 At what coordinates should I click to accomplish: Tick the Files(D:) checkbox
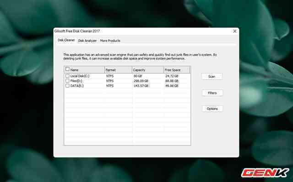tap(67, 81)
